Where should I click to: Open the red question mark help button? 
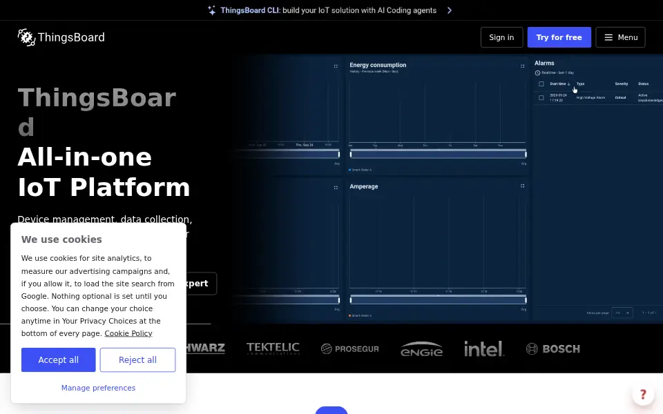tap(643, 395)
